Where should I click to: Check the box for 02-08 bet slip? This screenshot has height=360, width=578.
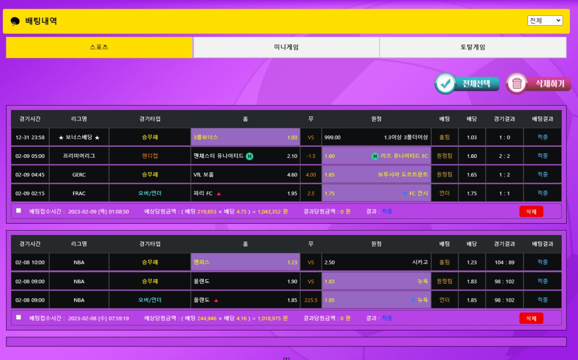click(x=19, y=317)
